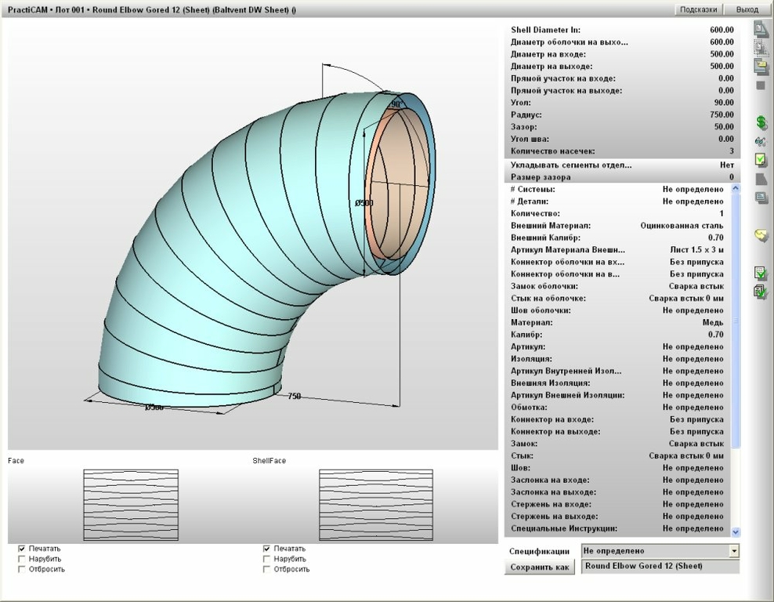Viewport: 774px width, 602px height.
Task: Click the property list scrollbar down arrow
Action: (x=736, y=531)
